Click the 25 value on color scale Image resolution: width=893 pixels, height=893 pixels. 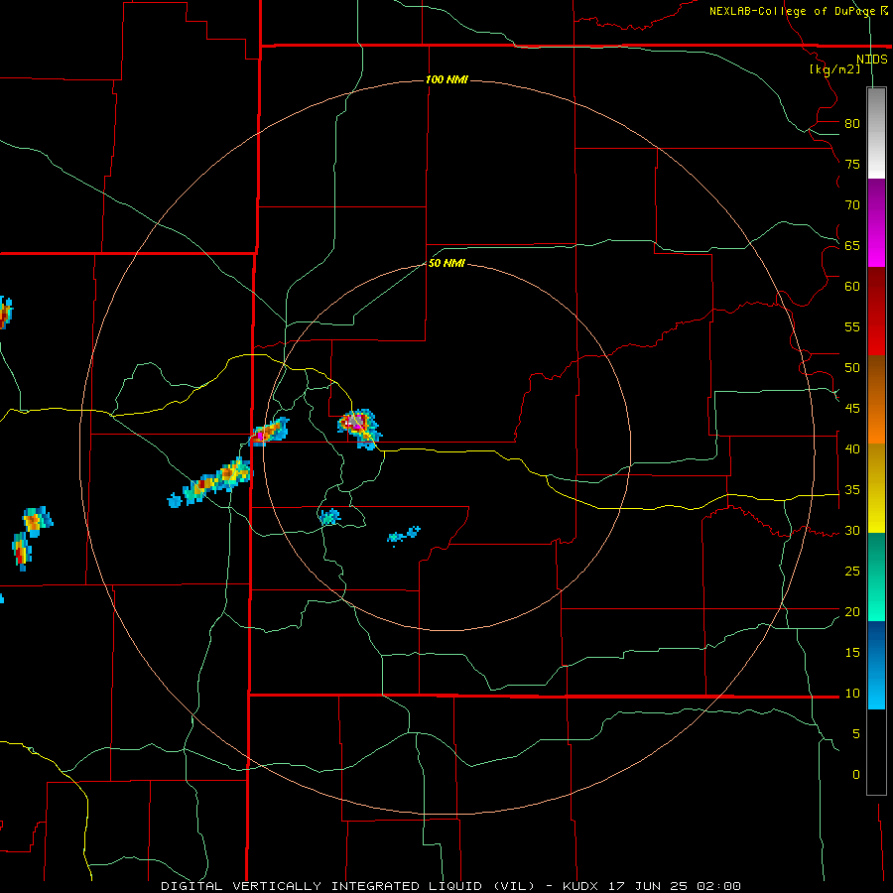click(x=852, y=572)
